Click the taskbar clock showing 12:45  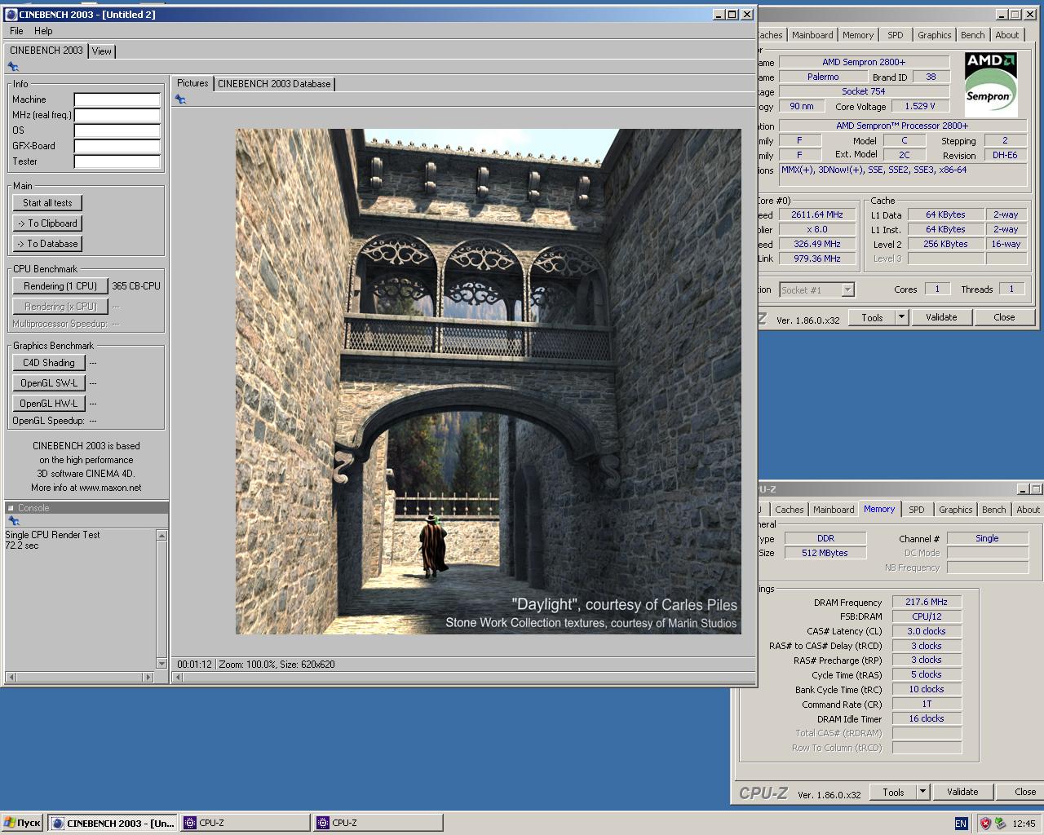pos(1024,824)
